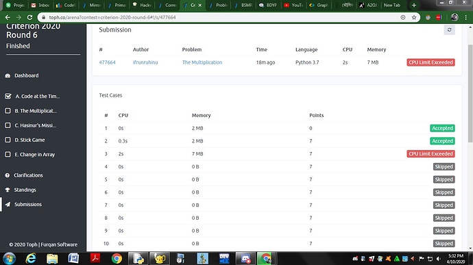Open problem B. The Multiplicat...

tap(36, 111)
